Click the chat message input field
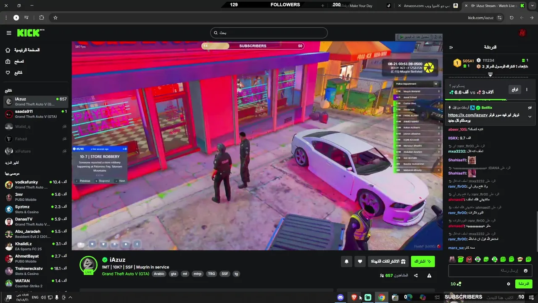The height and width of the screenshot is (303, 538). click(491, 271)
